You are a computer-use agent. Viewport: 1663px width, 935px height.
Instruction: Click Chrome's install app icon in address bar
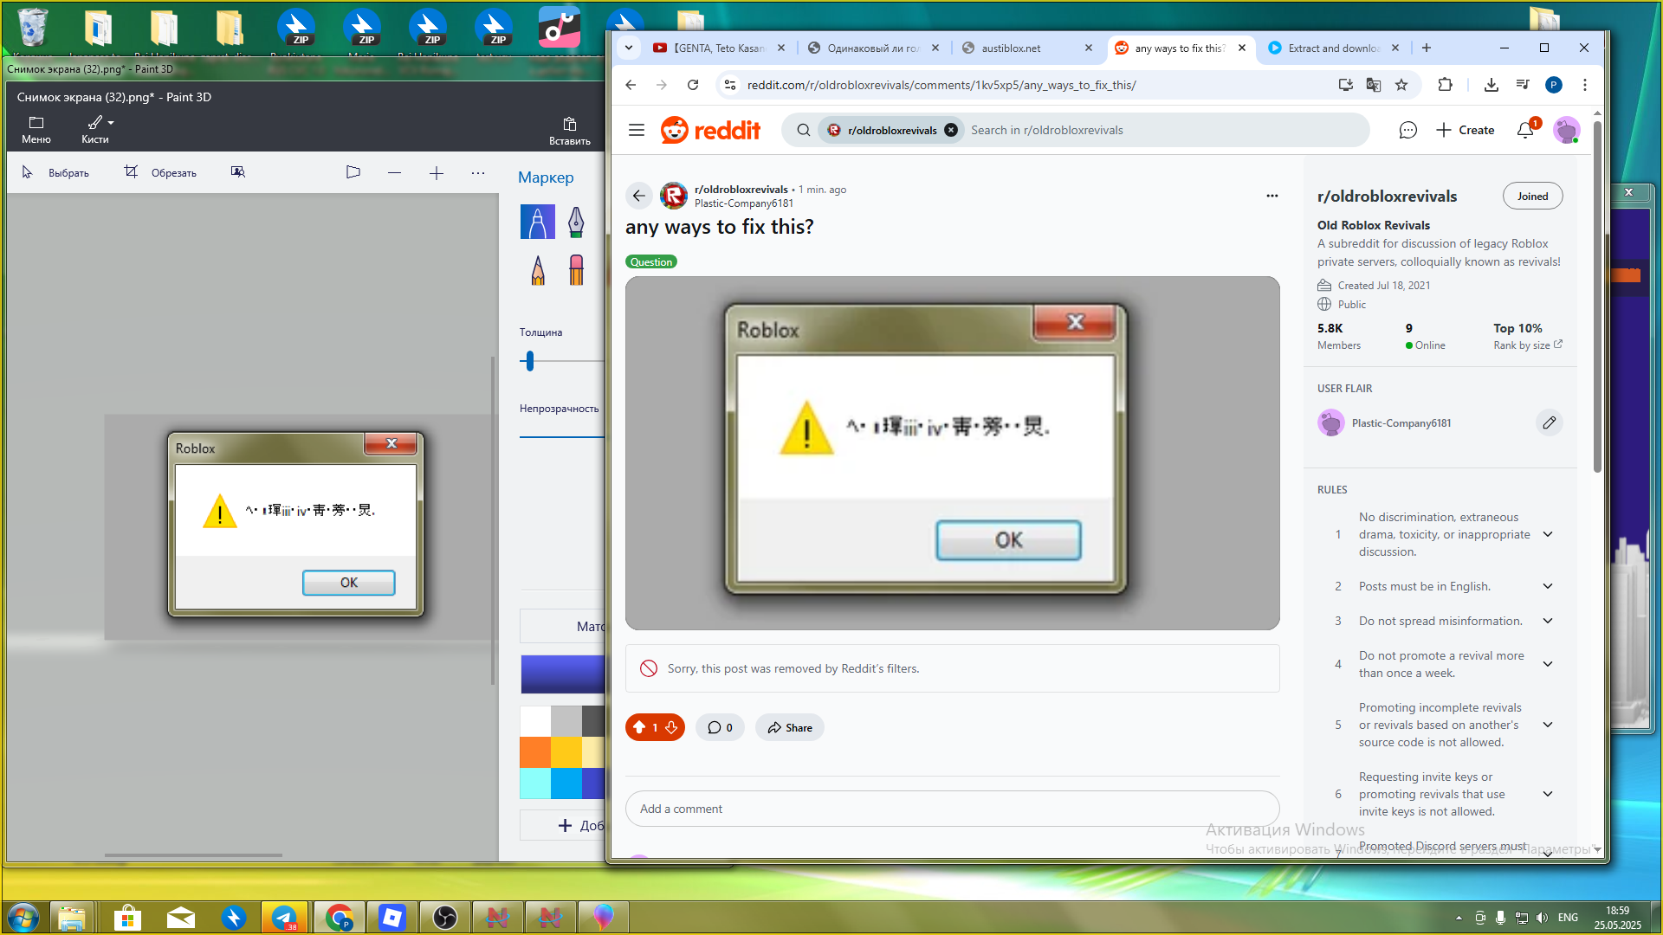pyautogui.click(x=1345, y=85)
